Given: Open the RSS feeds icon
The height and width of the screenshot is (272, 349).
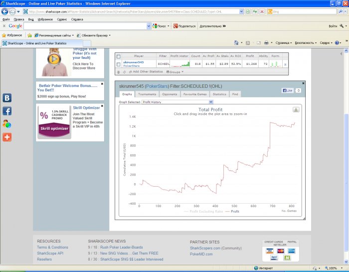Looking at the screenshot, I should pyautogui.click(x=248, y=43).
